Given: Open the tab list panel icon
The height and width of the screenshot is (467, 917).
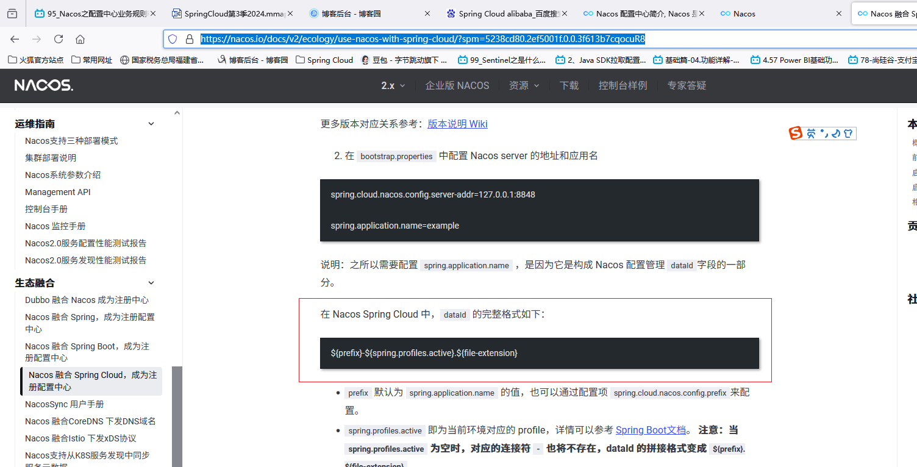Looking at the screenshot, I should point(12,13).
